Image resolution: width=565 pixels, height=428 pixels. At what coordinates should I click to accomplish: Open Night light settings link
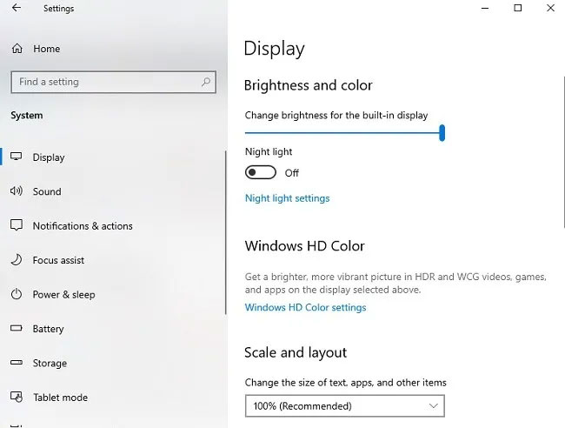(x=287, y=198)
